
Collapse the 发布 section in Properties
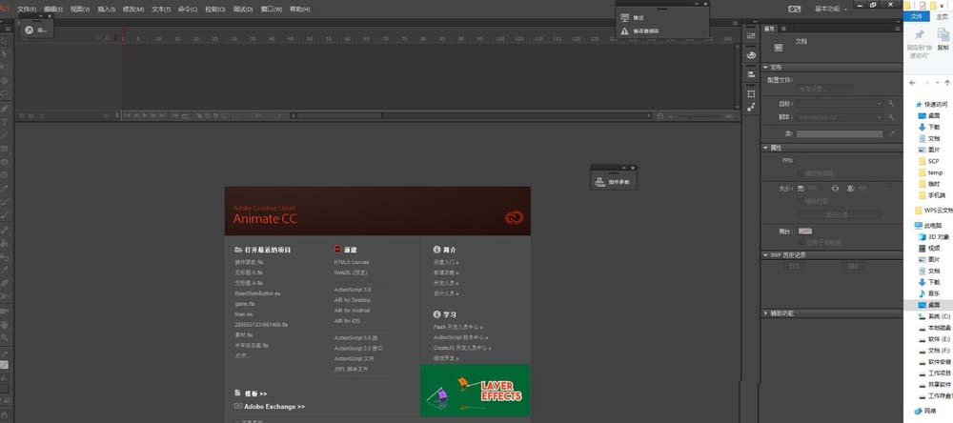point(766,68)
